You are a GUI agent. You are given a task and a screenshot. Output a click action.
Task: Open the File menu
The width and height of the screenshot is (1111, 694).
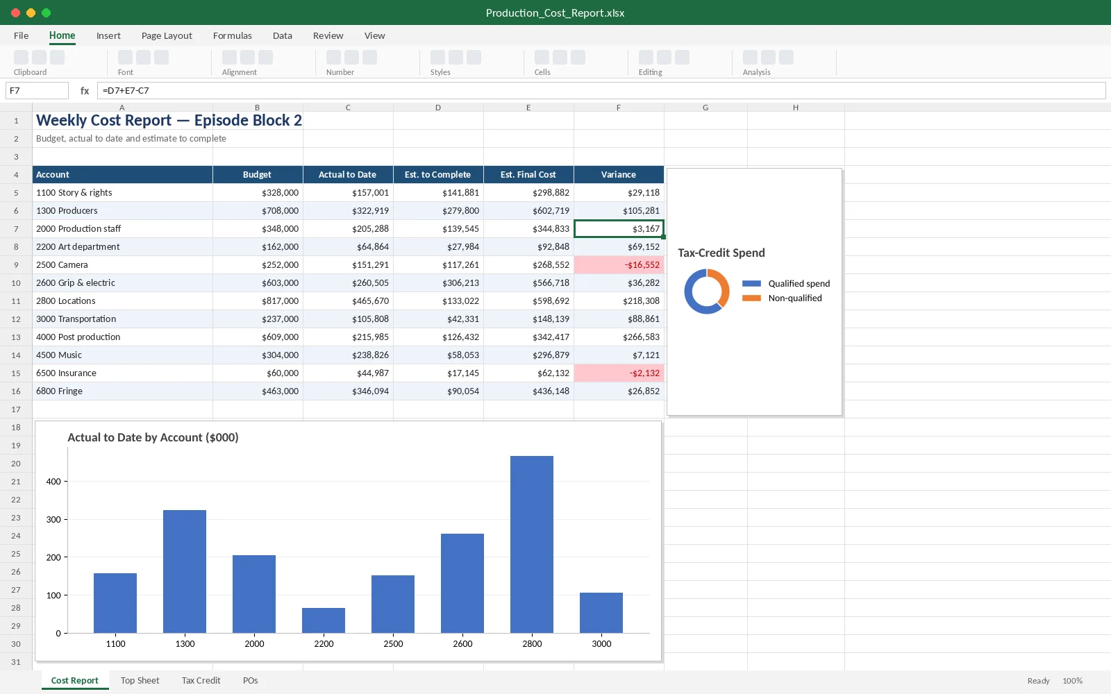tap(22, 36)
